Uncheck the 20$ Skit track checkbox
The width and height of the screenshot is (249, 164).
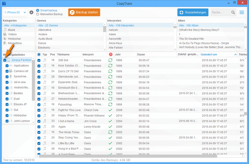[39, 60]
